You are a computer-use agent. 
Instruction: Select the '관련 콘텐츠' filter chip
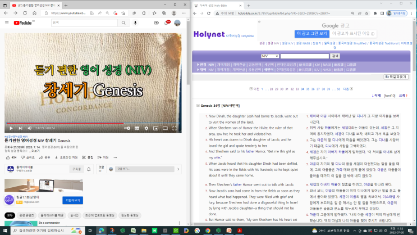point(26,215)
